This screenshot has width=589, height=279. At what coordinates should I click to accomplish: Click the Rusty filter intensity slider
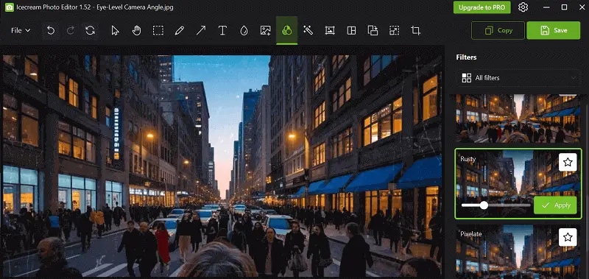495,205
